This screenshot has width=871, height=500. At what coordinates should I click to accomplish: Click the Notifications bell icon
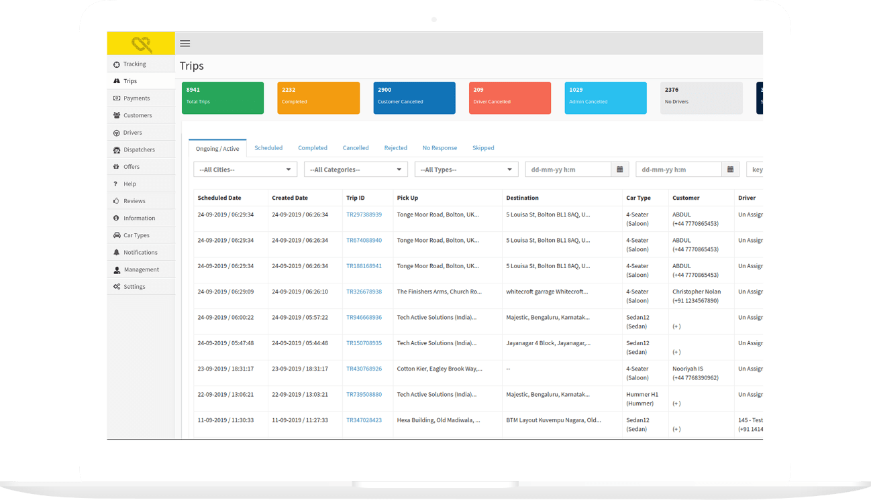117,253
